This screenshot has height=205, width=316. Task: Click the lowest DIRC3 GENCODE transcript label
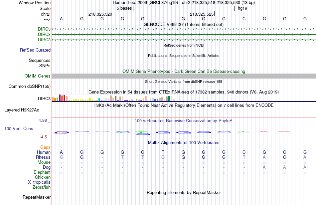click(x=44, y=40)
